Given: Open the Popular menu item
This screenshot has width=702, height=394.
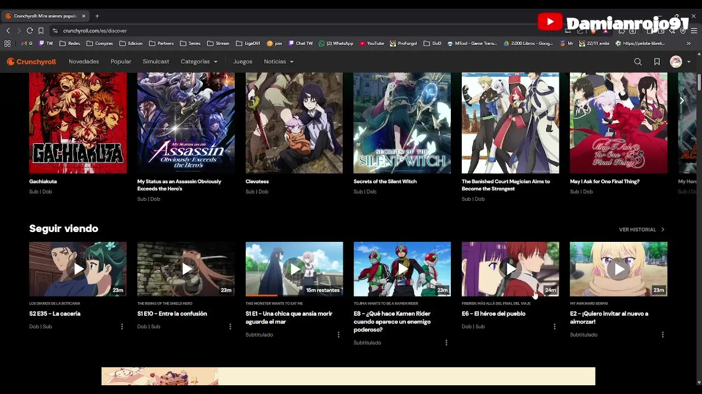Looking at the screenshot, I should 121,62.
